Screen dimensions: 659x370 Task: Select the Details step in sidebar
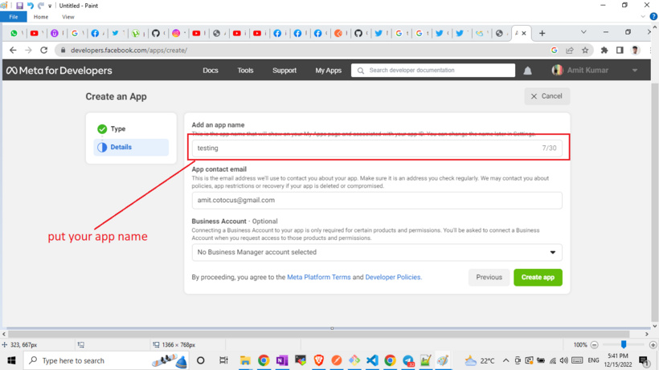121,147
